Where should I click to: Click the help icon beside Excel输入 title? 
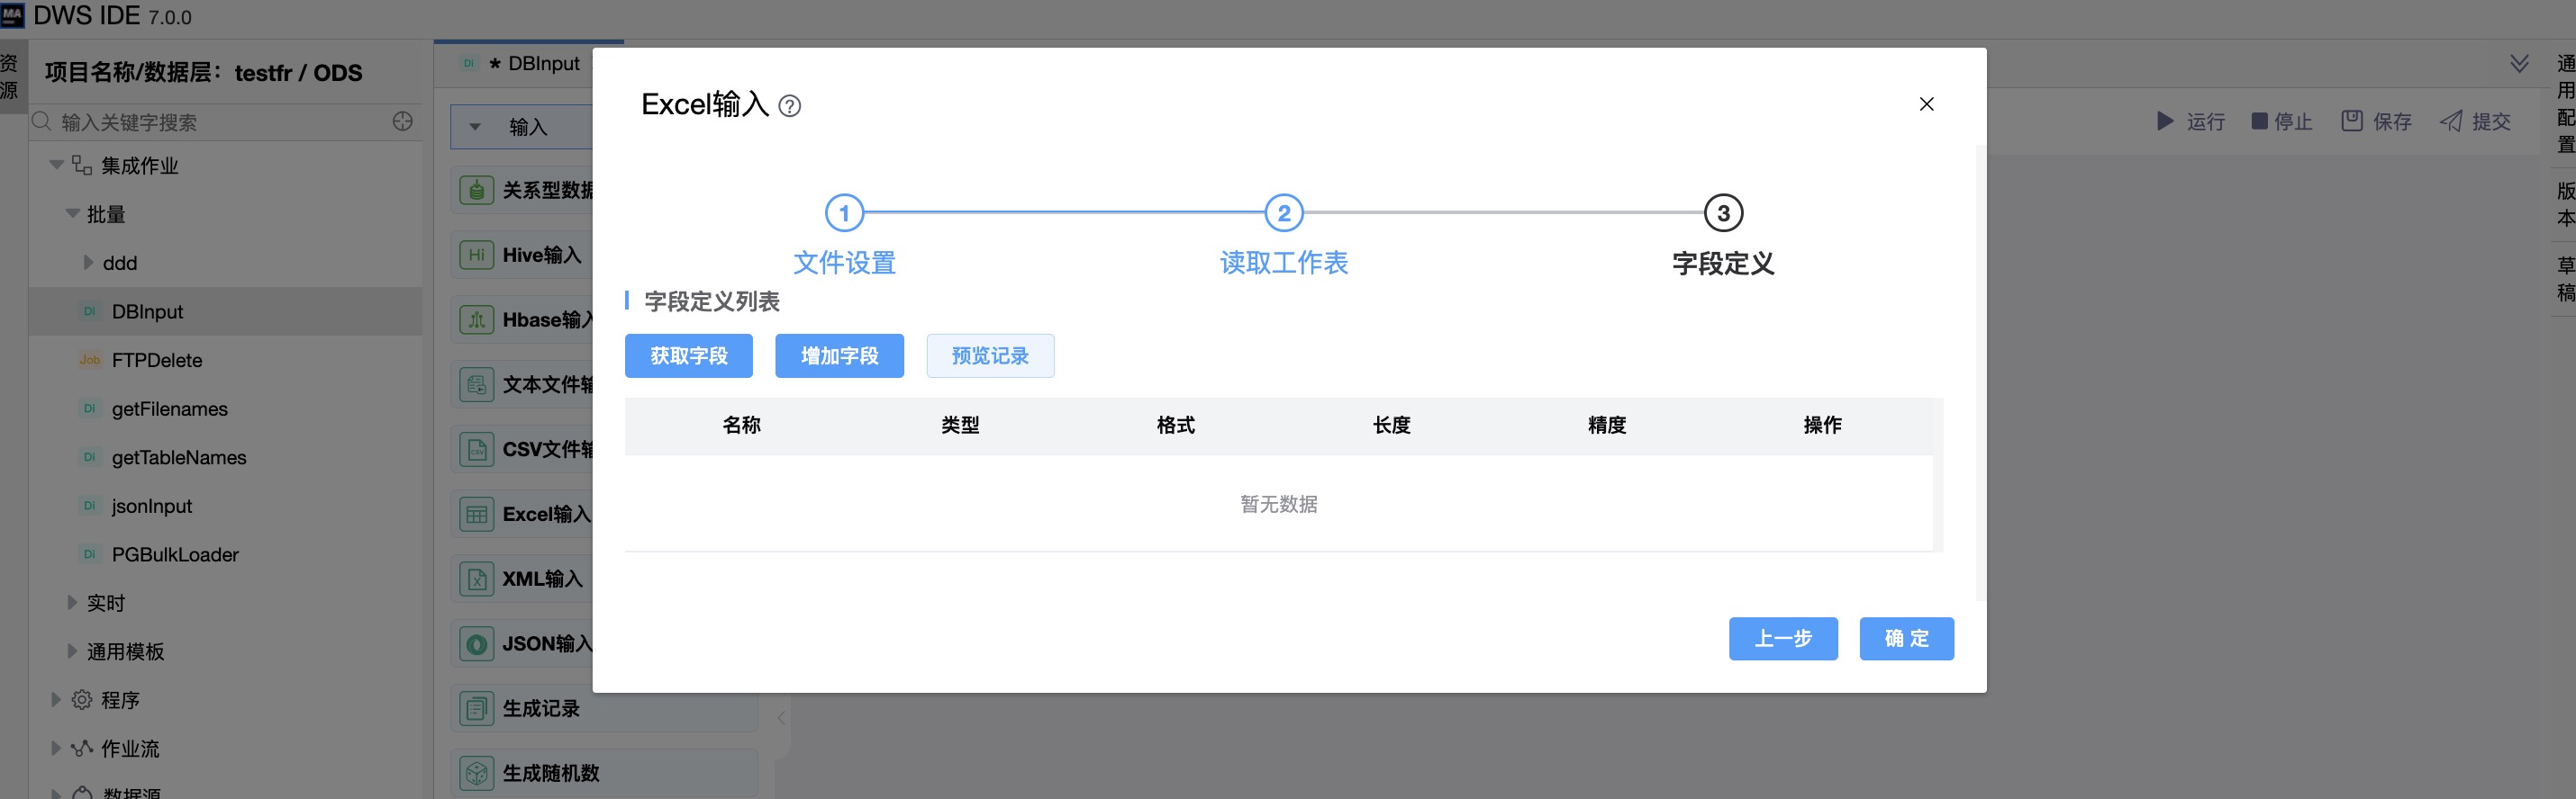(x=789, y=106)
